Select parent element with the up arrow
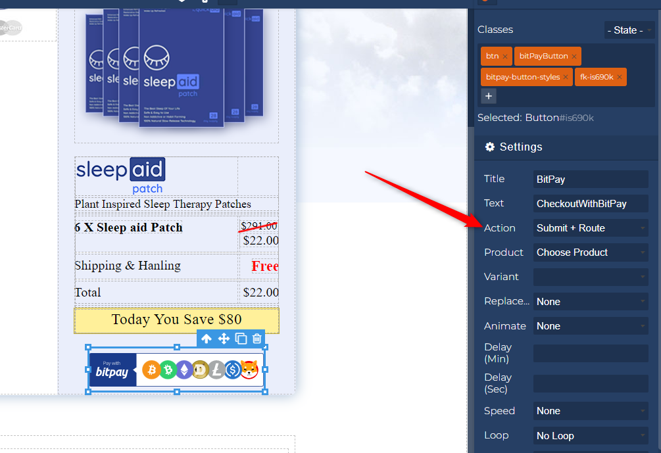661x453 pixels. pos(207,339)
